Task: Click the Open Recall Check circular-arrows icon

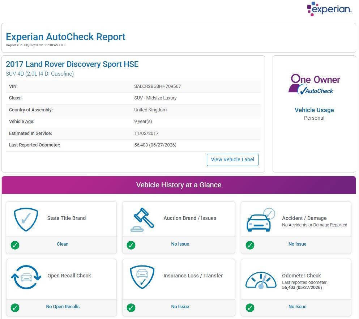Action: pos(26,277)
